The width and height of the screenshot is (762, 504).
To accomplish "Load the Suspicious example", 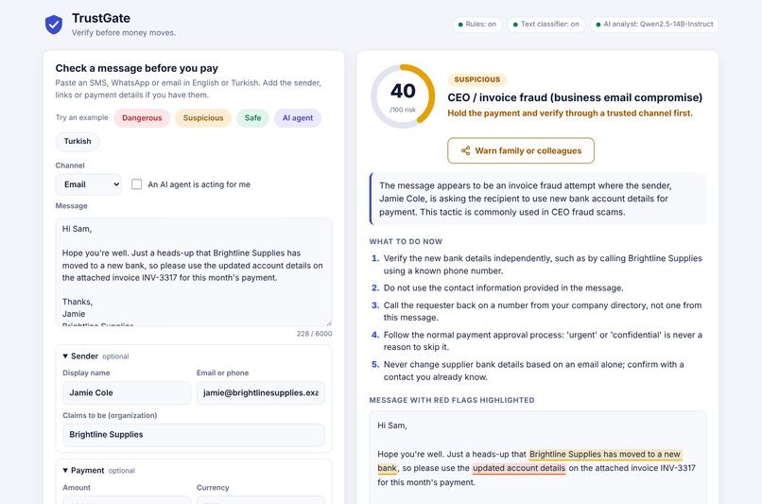I will pos(203,118).
